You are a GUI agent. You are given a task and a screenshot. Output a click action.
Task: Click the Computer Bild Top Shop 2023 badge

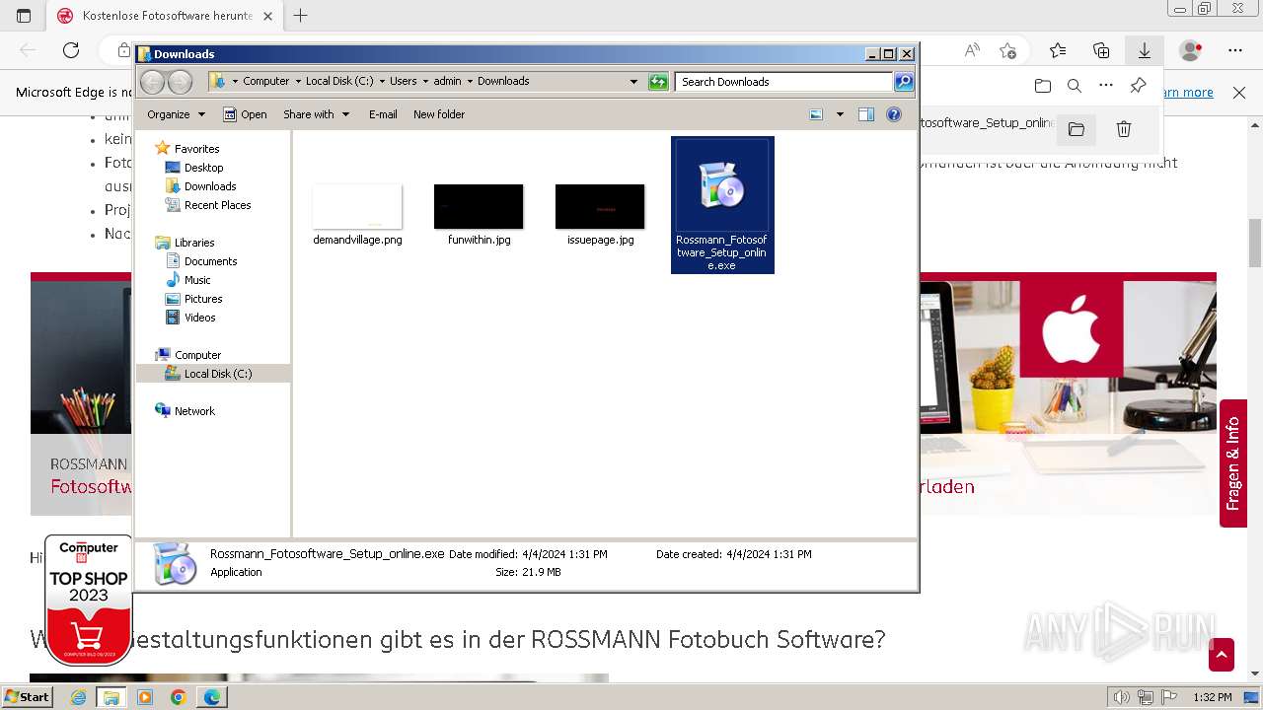89,599
